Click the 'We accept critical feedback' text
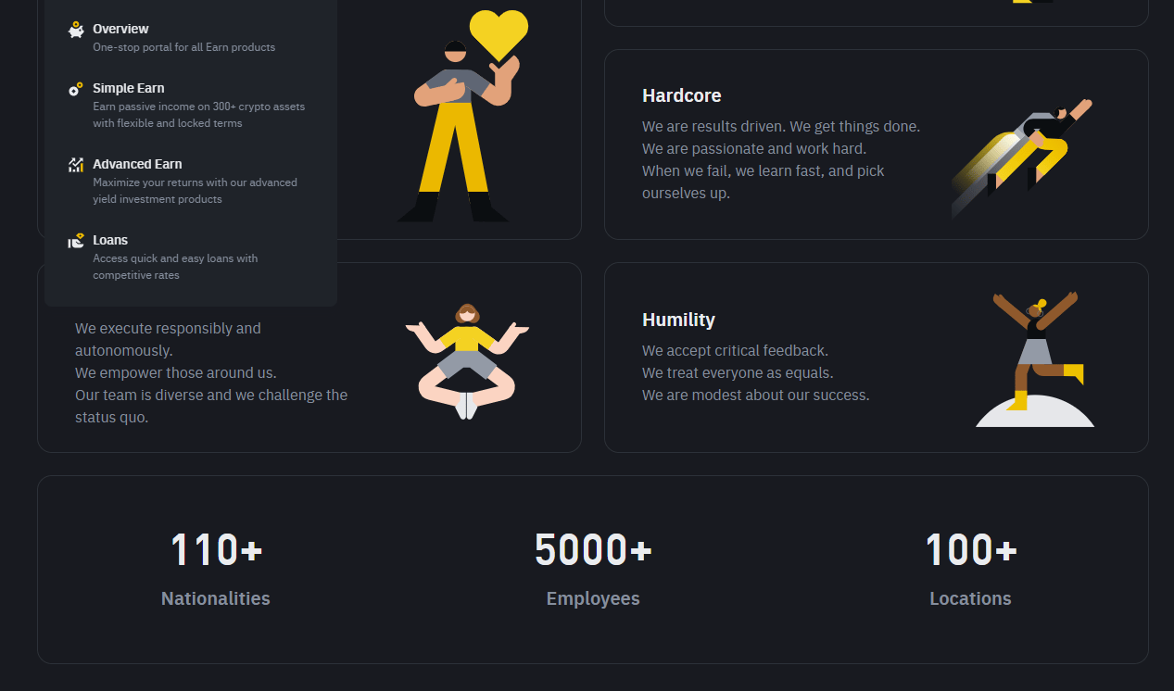The image size is (1174, 691). pyautogui.click(x=735, y=350)
